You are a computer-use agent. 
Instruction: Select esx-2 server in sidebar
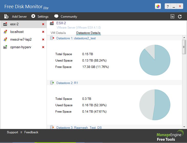tap(24, 24)
